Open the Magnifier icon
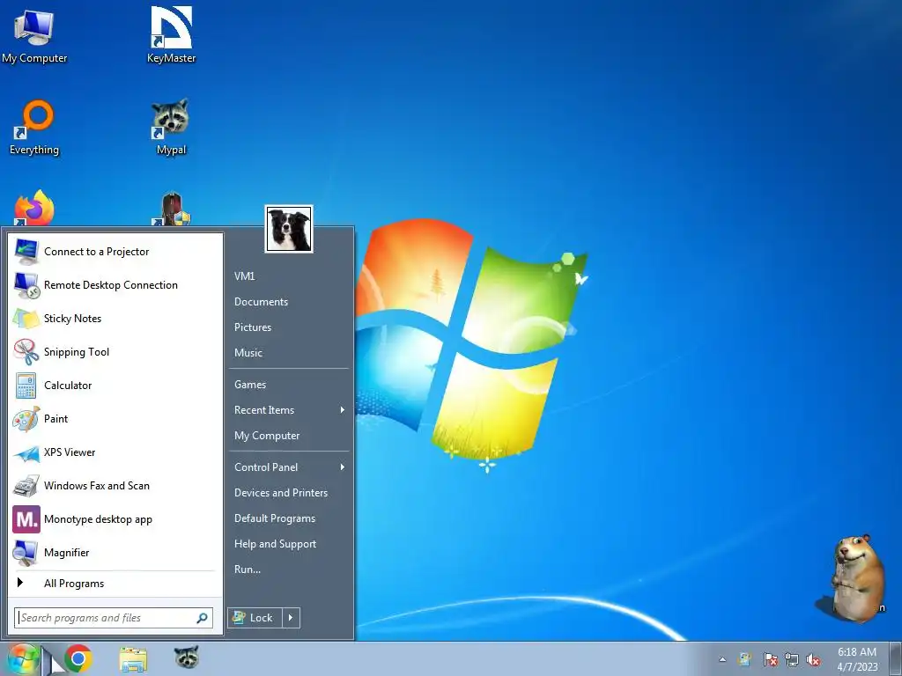 (26, 553)
